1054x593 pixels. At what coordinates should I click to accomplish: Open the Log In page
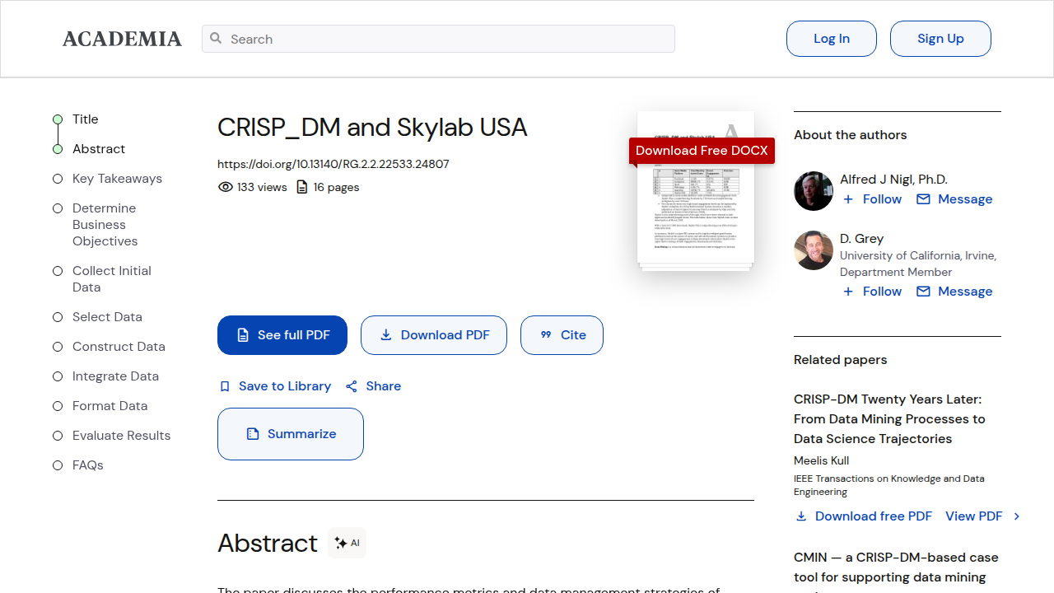[832, 39]
